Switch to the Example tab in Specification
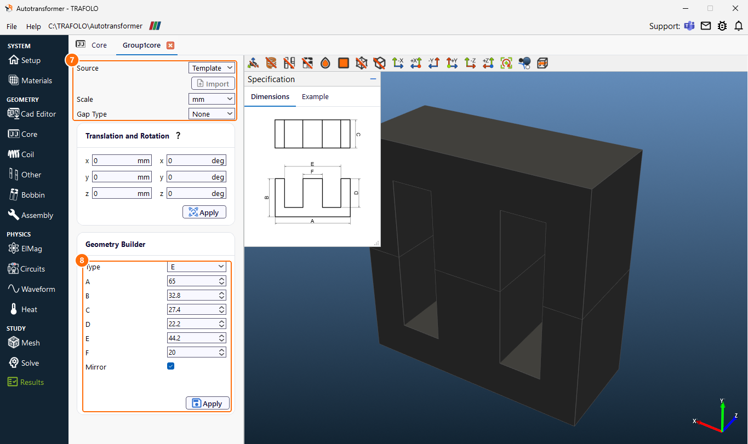Screen dimensions: 748x444 [315, 96]
